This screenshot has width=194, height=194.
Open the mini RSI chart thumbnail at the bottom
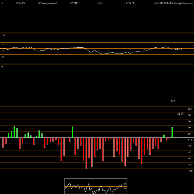96,186
